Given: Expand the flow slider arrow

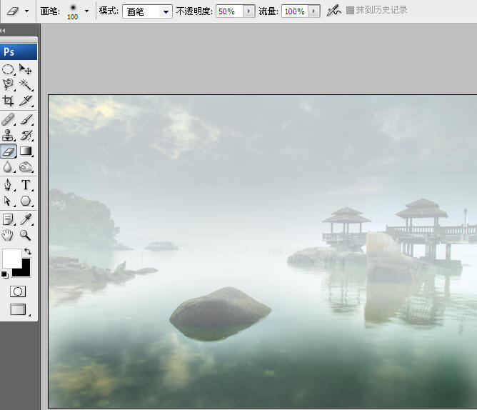Looking at the screenshot, I should pyautogui.click(x=313, y=11).
